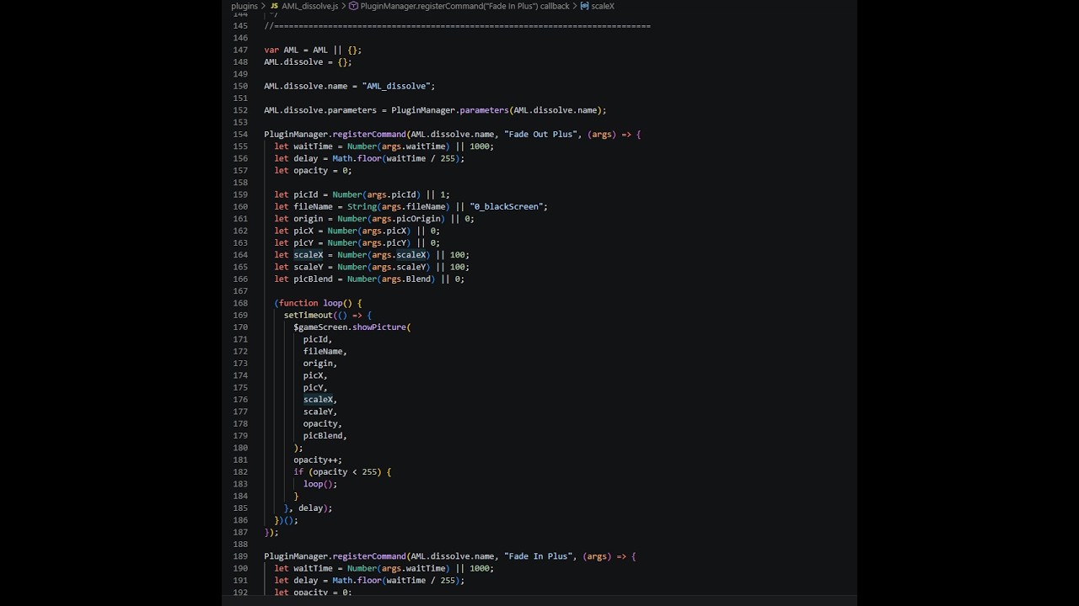Click the 'var AML = AML || {};' line

point(313,50)
